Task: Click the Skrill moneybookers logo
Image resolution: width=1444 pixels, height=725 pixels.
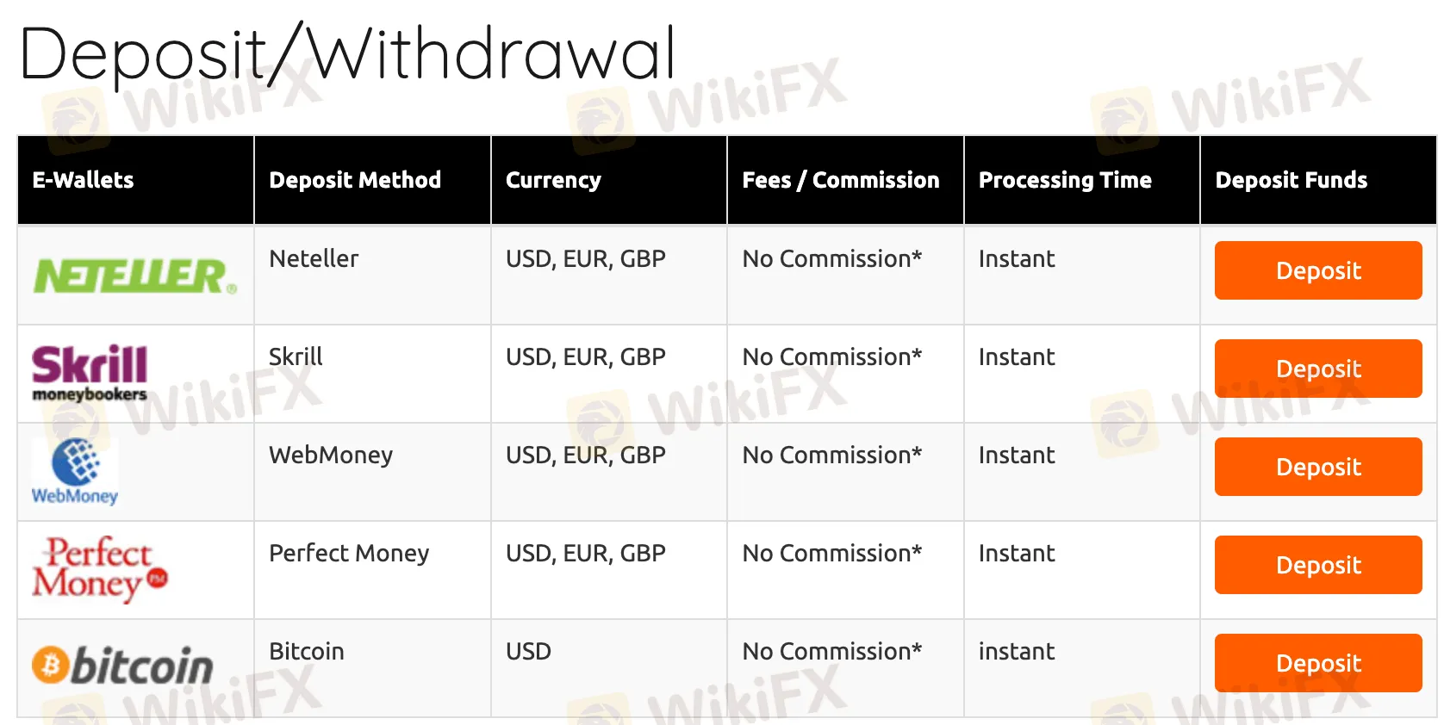Action: pos(90,374)
